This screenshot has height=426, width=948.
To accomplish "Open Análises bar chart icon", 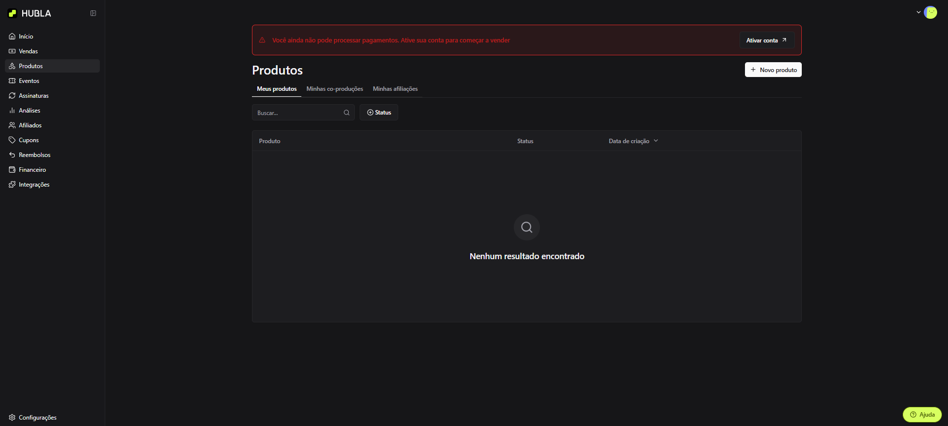I will (12, 111).
